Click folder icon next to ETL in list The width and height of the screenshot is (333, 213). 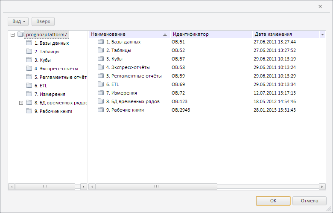101,84
